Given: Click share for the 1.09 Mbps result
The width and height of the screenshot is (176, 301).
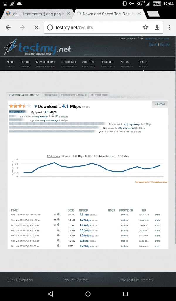Looking at the screenshot, I should click(158, 220).
